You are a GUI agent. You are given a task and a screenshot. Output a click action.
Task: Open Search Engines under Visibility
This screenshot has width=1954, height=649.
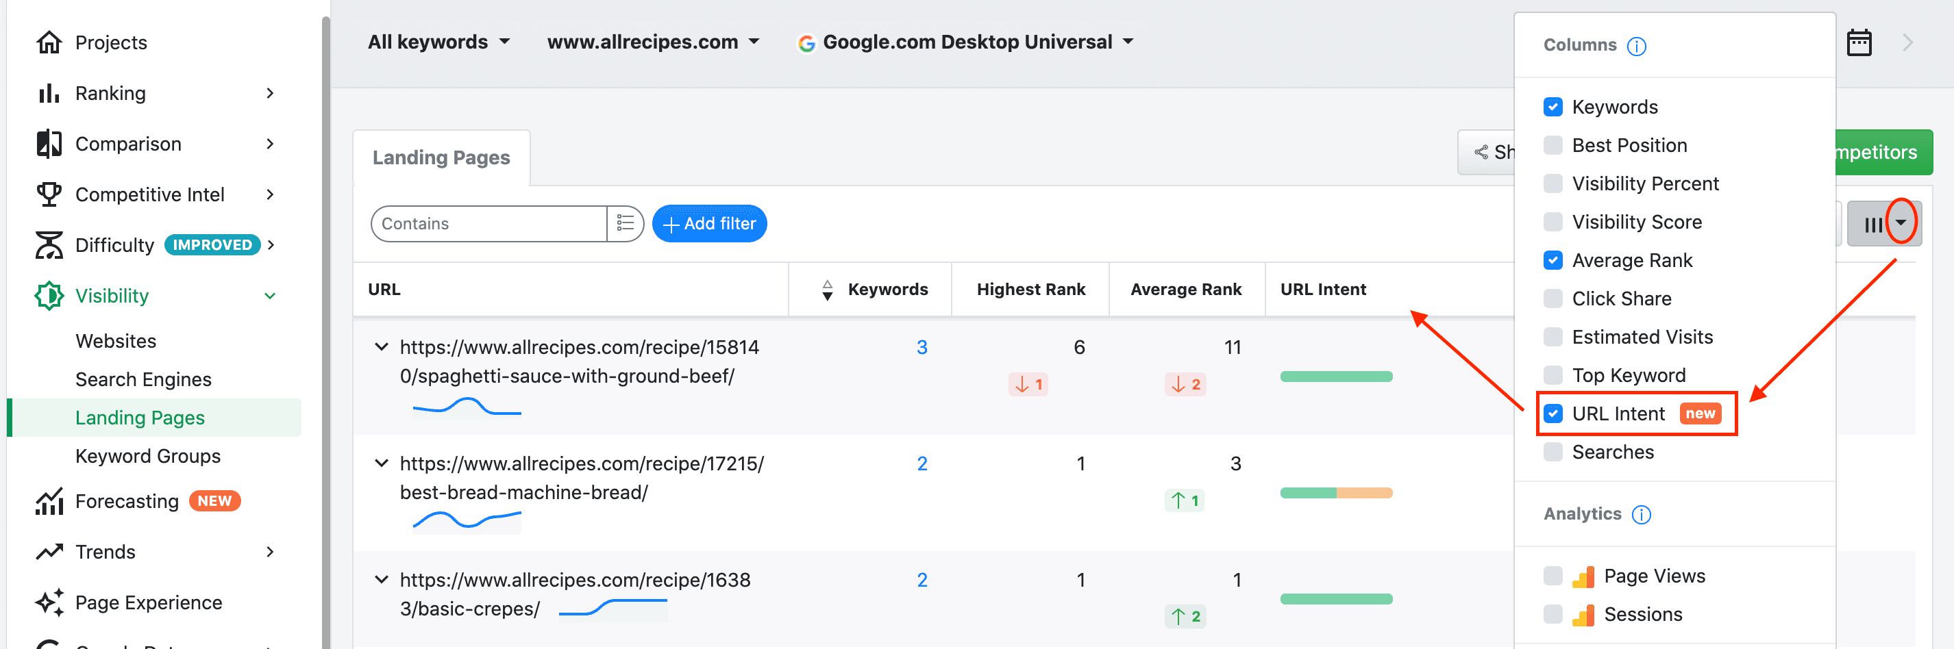143,380
